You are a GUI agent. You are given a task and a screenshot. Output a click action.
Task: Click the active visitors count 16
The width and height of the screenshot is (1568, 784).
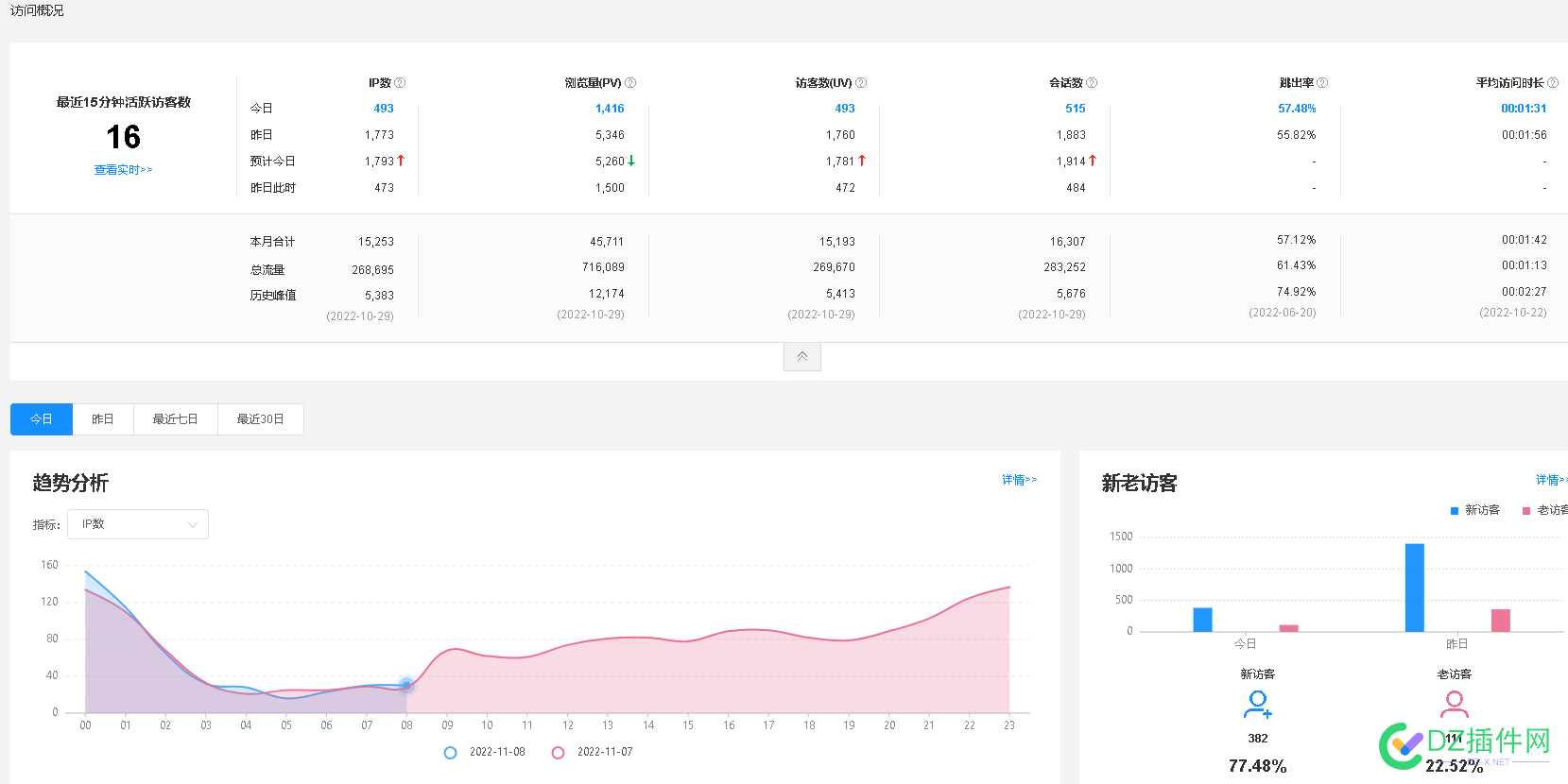click(x=123, y=138)
